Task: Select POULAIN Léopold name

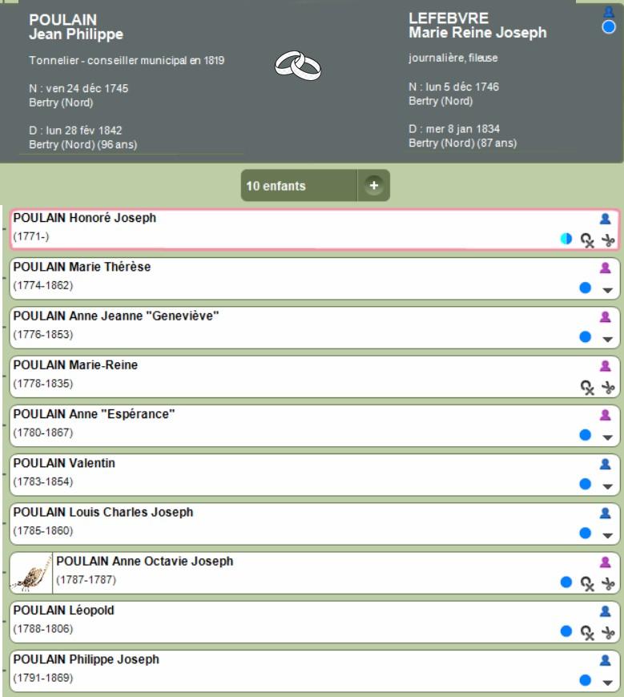Action: point(63,610)
